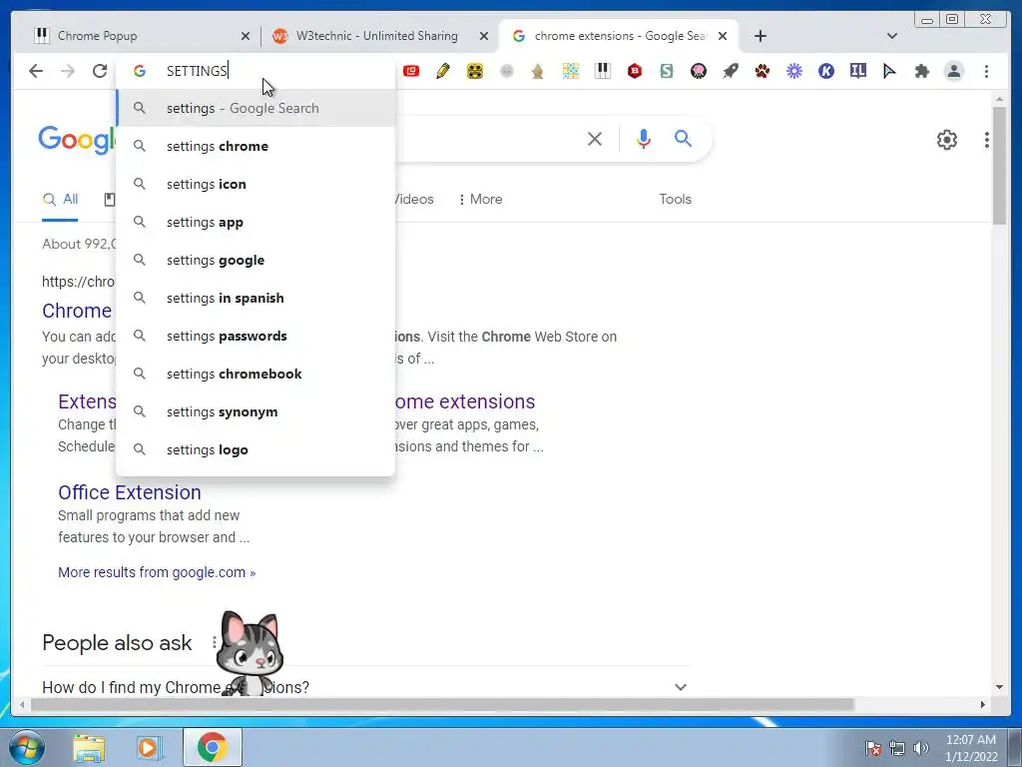The width and height of the screenshot is (1022, 767).
Task: Click the red hexagon B extension icon
Action: click(635, 71)
